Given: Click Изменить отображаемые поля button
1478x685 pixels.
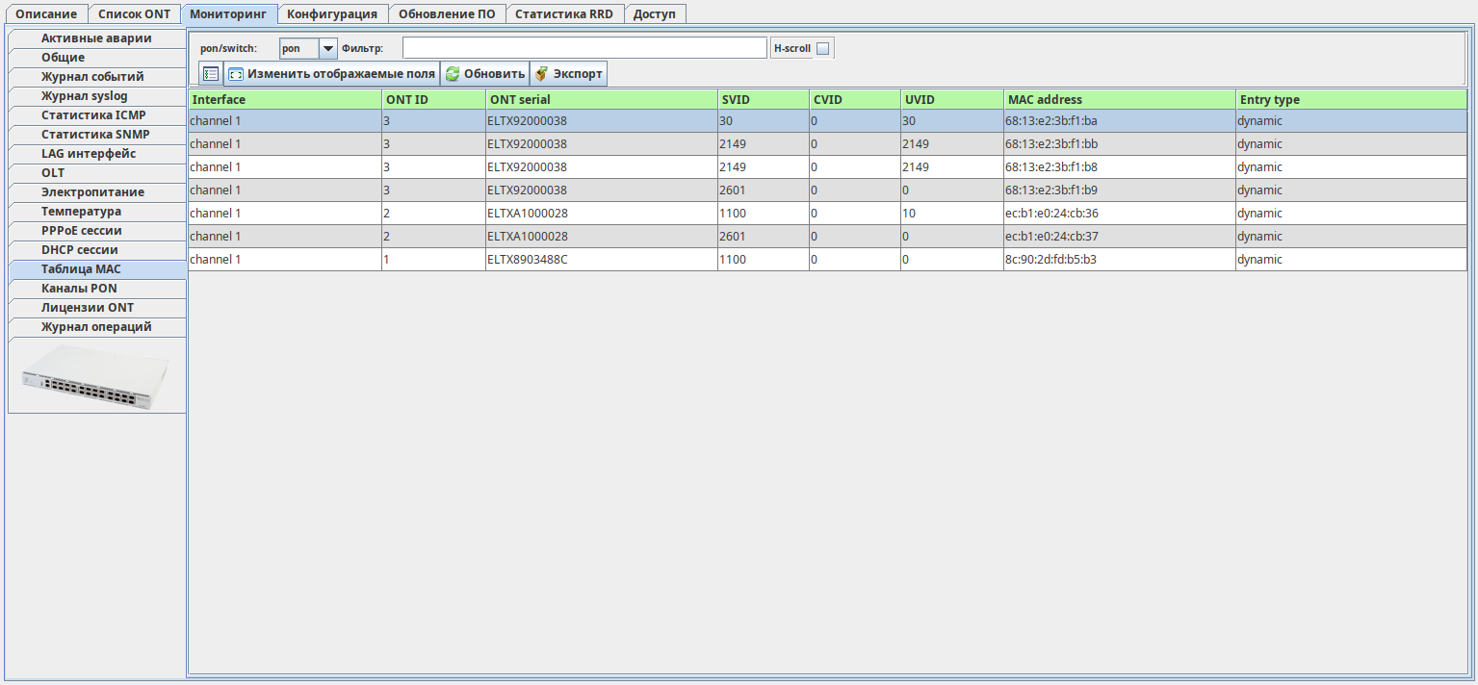Looking at the screenshot, I should [331, 74].
